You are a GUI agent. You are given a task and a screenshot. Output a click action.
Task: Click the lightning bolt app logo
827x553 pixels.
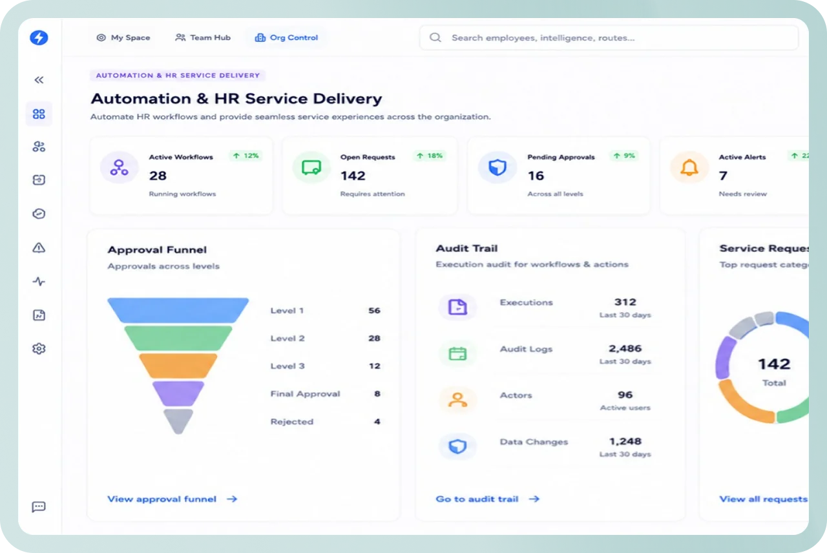39,37
